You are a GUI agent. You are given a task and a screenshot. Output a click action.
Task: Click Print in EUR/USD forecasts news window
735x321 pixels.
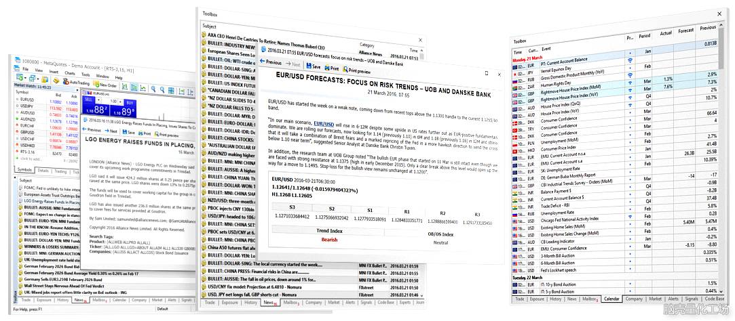(331, 68)
